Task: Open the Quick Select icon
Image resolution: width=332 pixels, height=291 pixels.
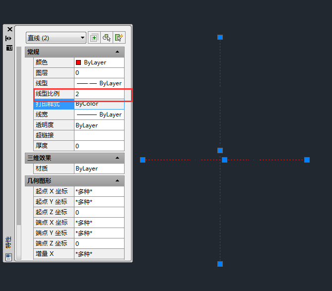Action: [119, 38]
